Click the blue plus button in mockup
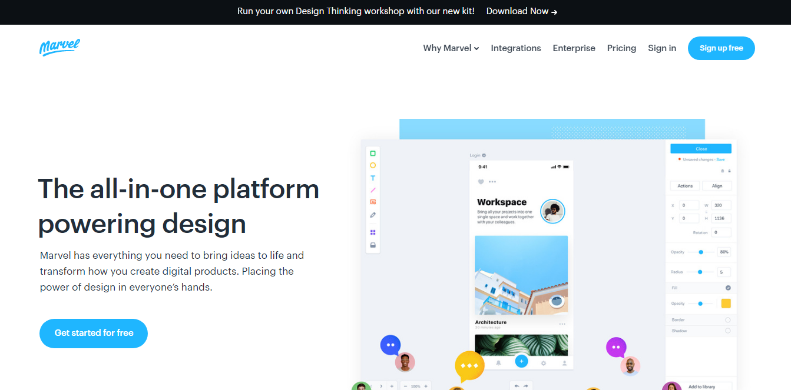This screenshot has width=791, height=390. (x=521, y=361)
